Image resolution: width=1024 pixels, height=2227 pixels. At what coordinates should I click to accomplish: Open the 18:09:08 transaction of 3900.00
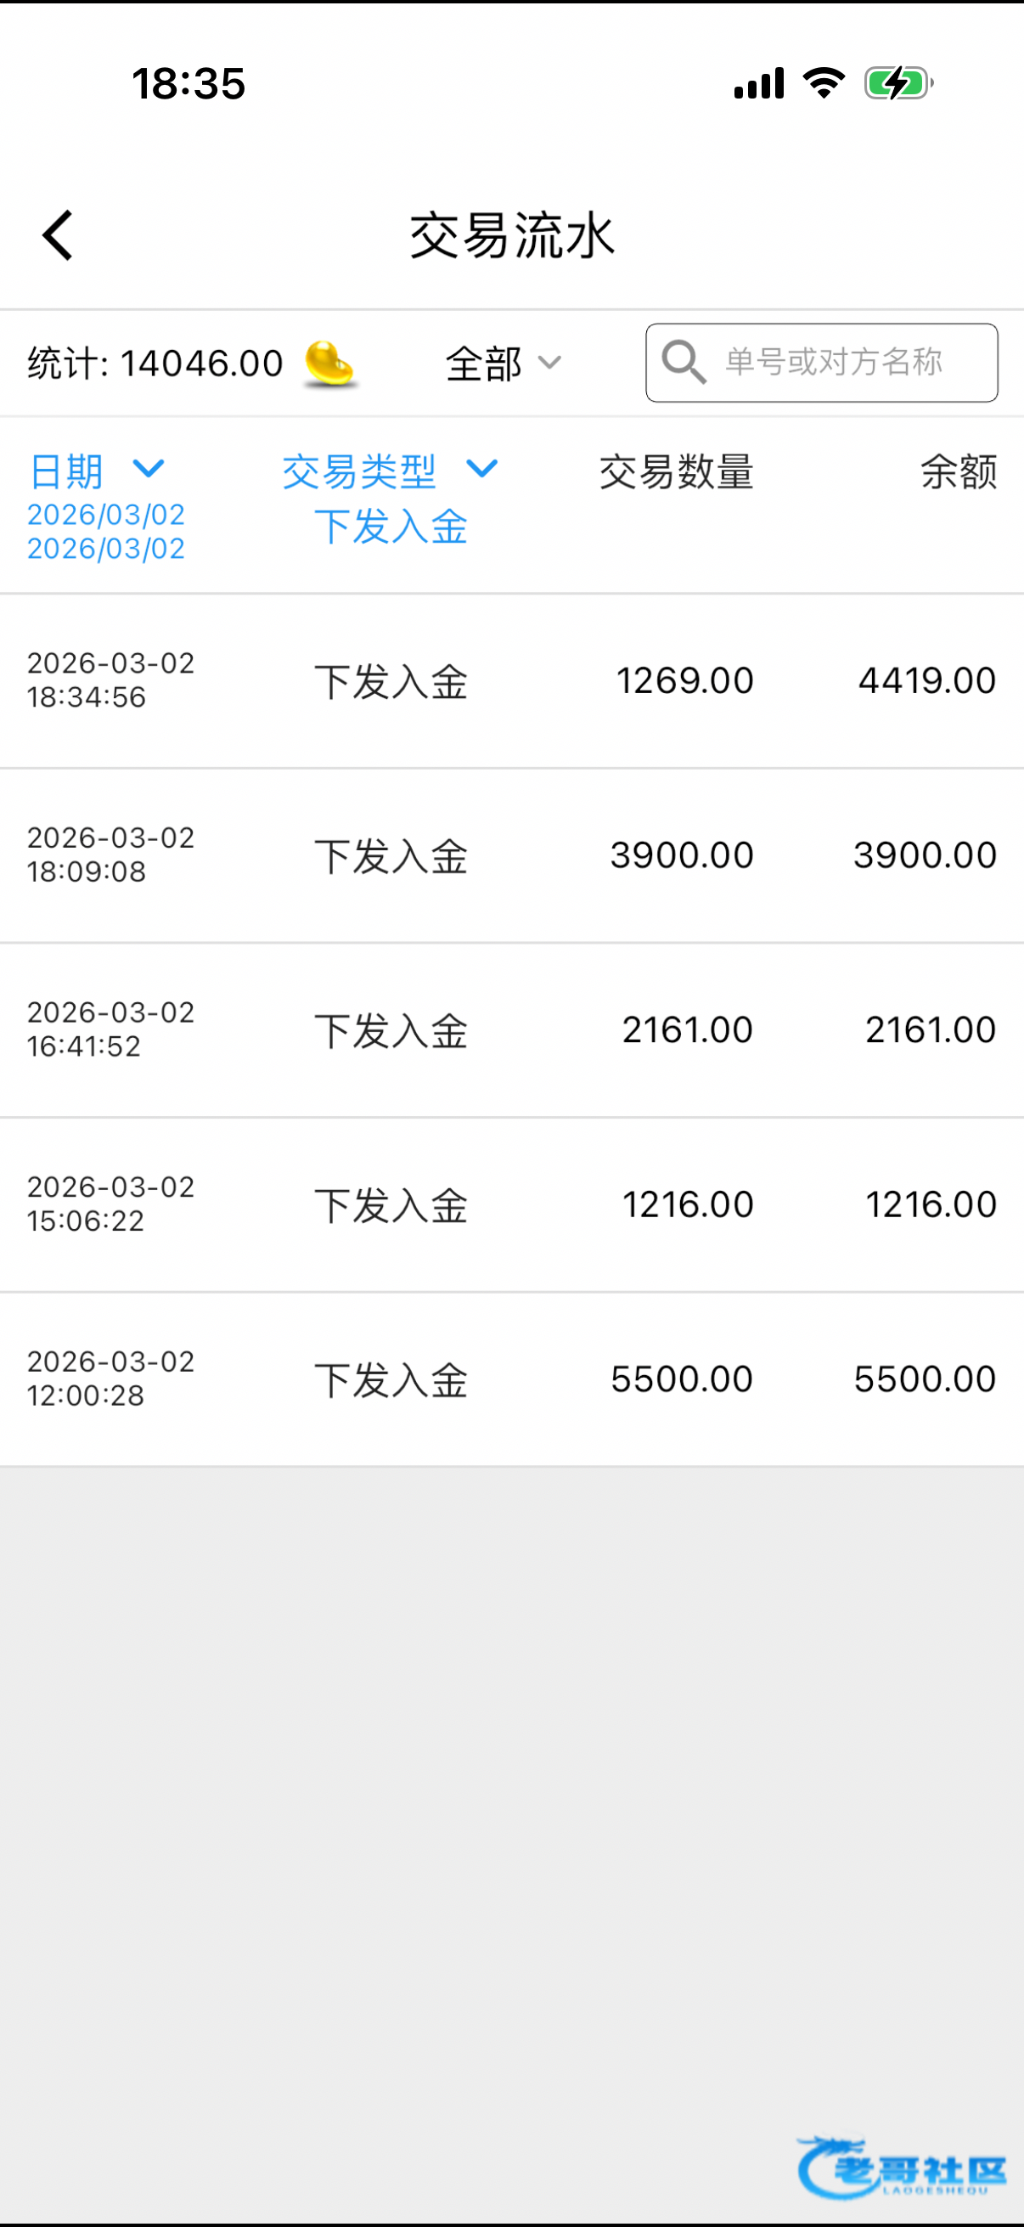tap(511, 856)
